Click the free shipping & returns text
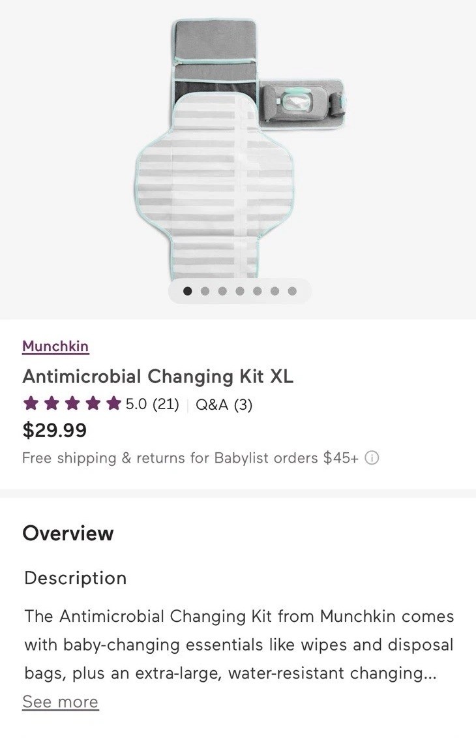The height and width of the screenshot is (738, 476). coord(190,458)
